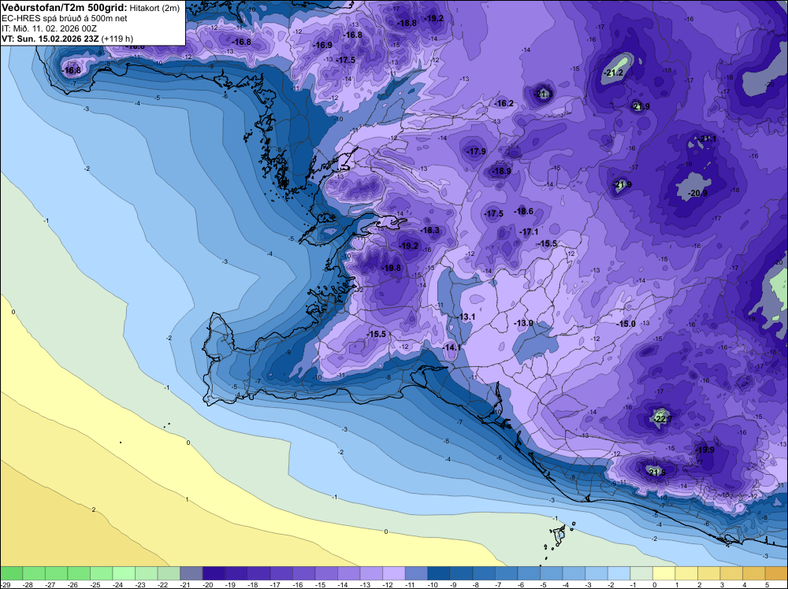Pick the 4 golden legend swatch
The image size is (788, 589).
point(754,573)
